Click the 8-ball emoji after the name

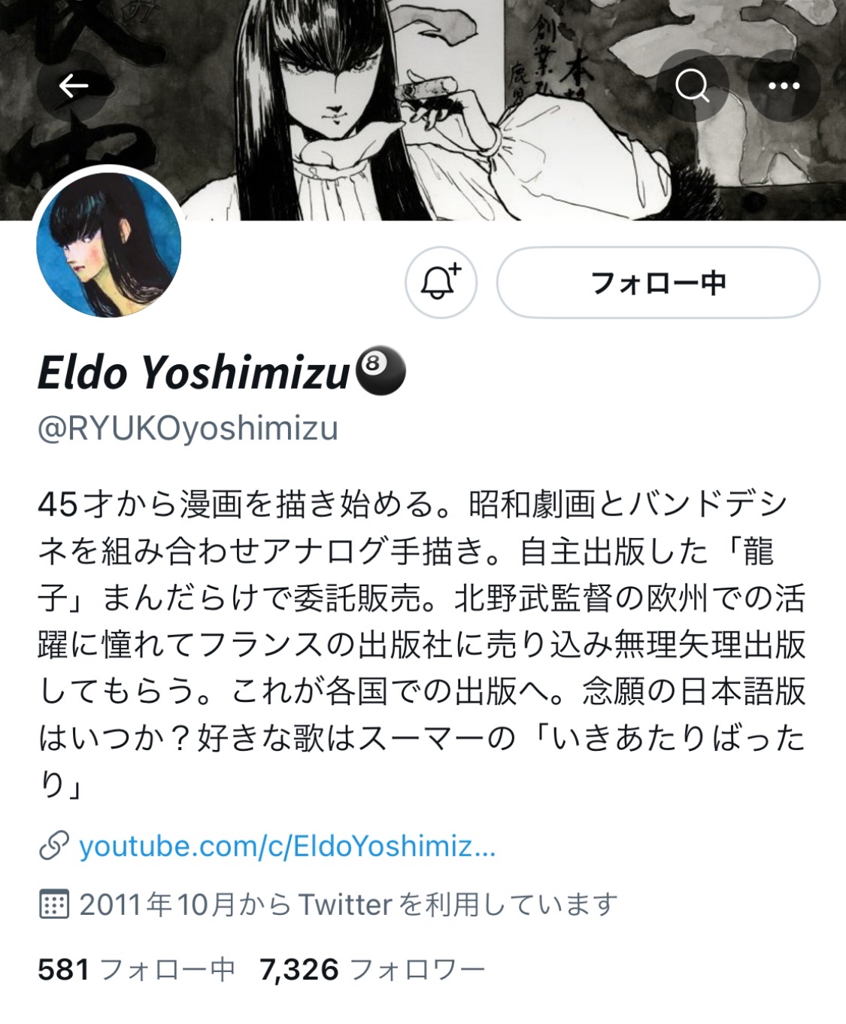[x=380, y=372]
